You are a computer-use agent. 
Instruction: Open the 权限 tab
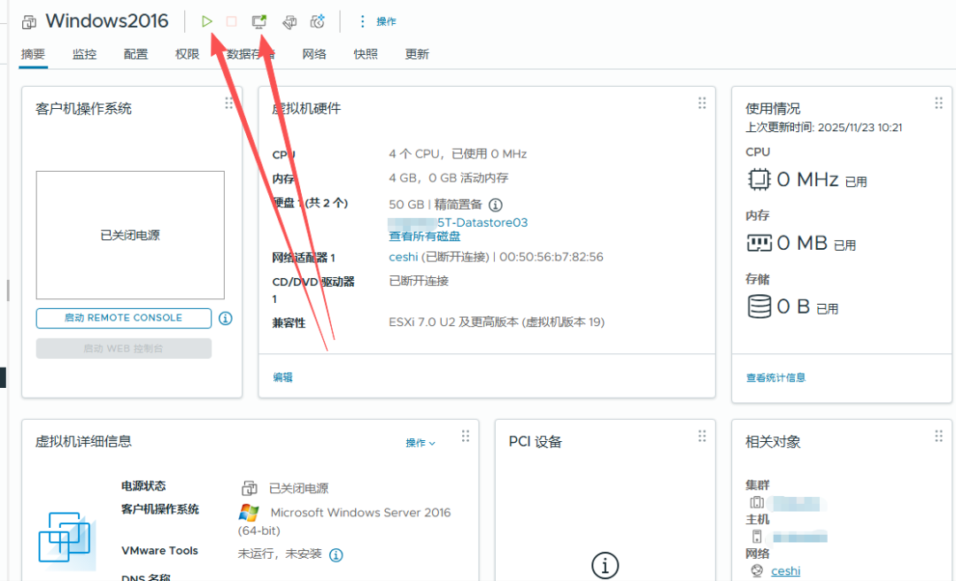point(187,54)
